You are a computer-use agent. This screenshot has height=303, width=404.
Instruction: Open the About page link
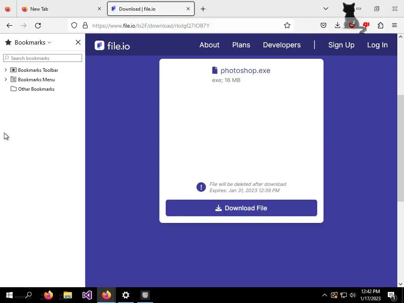pos(209,45)
